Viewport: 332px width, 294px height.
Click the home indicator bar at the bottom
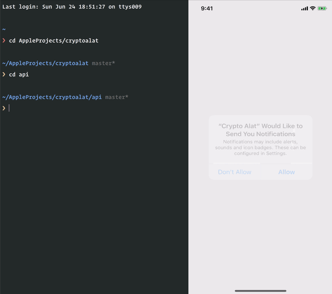260,291
